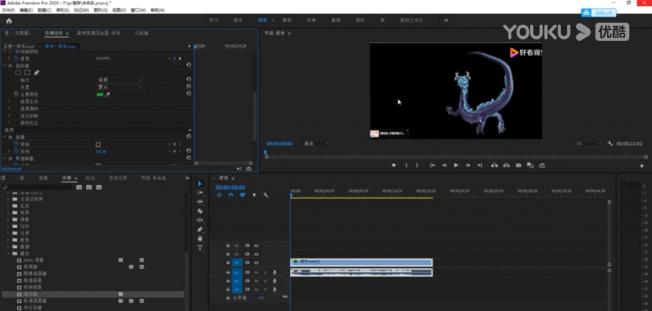Play the Program Monitor sequence

pos(456,165)
